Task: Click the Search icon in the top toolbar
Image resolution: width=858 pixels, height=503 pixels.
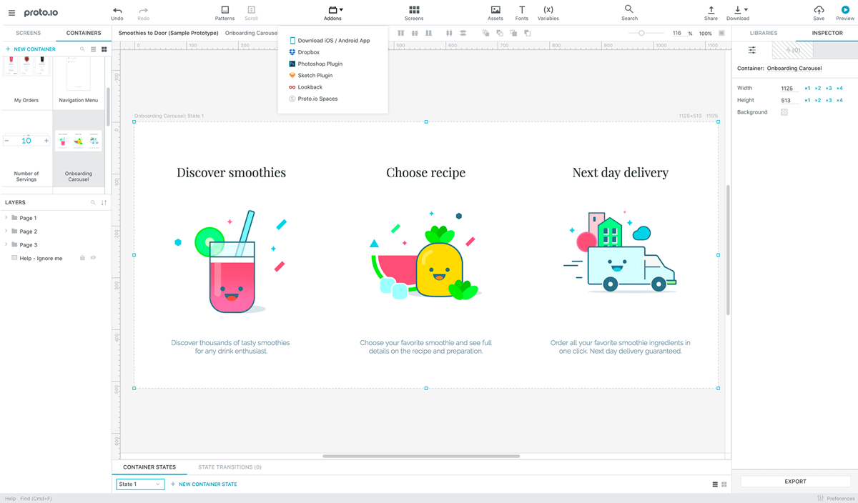Action: pyautogui.click(x=628, y=13)
